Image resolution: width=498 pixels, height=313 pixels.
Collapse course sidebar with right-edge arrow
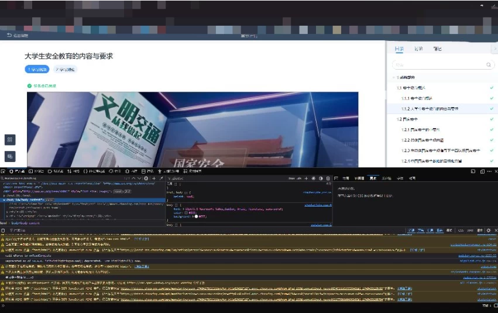point(495,49)
